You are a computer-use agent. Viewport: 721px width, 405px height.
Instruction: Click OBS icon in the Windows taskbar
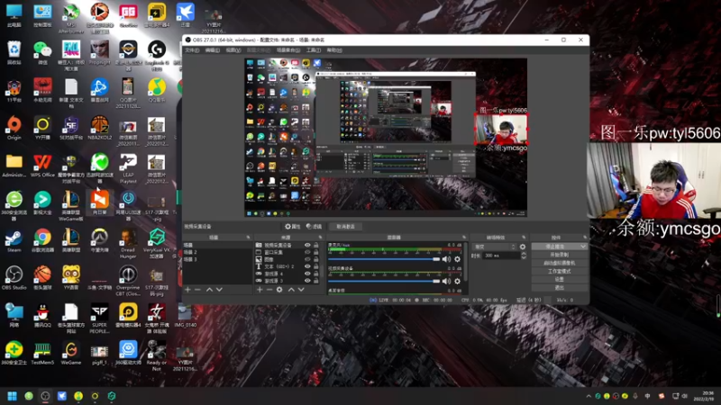click(45, 396)
